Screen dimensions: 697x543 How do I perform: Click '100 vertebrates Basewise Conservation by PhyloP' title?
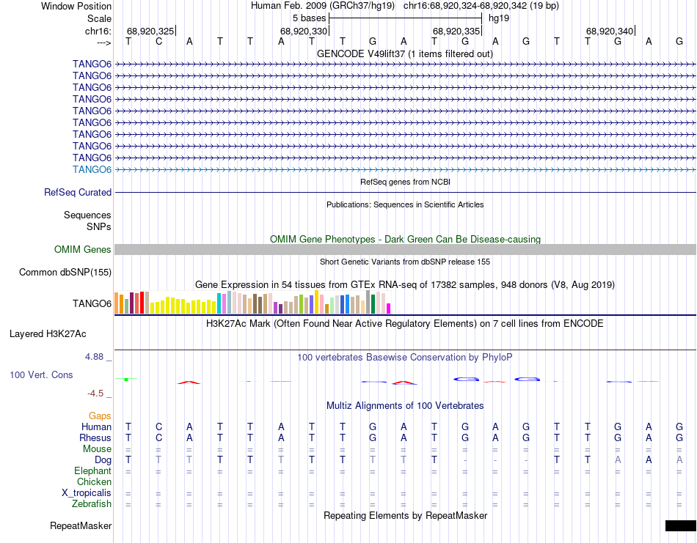[x=405, y=357]
